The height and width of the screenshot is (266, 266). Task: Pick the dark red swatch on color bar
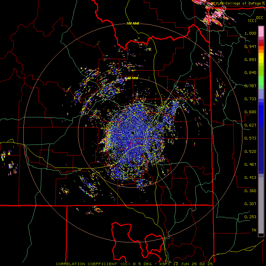point(261,44)
